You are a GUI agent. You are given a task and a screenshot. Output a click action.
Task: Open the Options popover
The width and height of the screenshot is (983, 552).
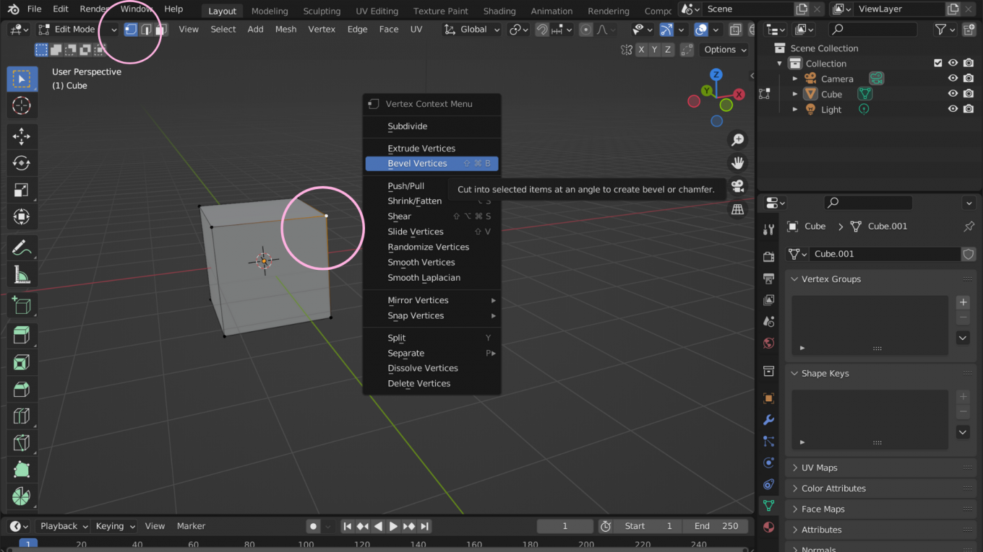(x=724, y=49)
